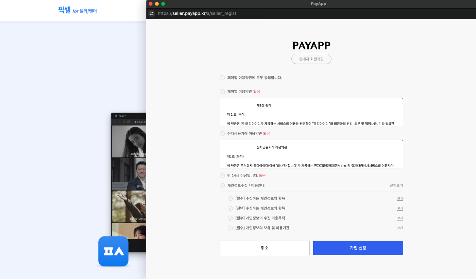The width and height of the screenshot is (476, 279).
Task: Minimize the PayApp window with yellow button
Action: pyautogui.click(x=157, y=4)
